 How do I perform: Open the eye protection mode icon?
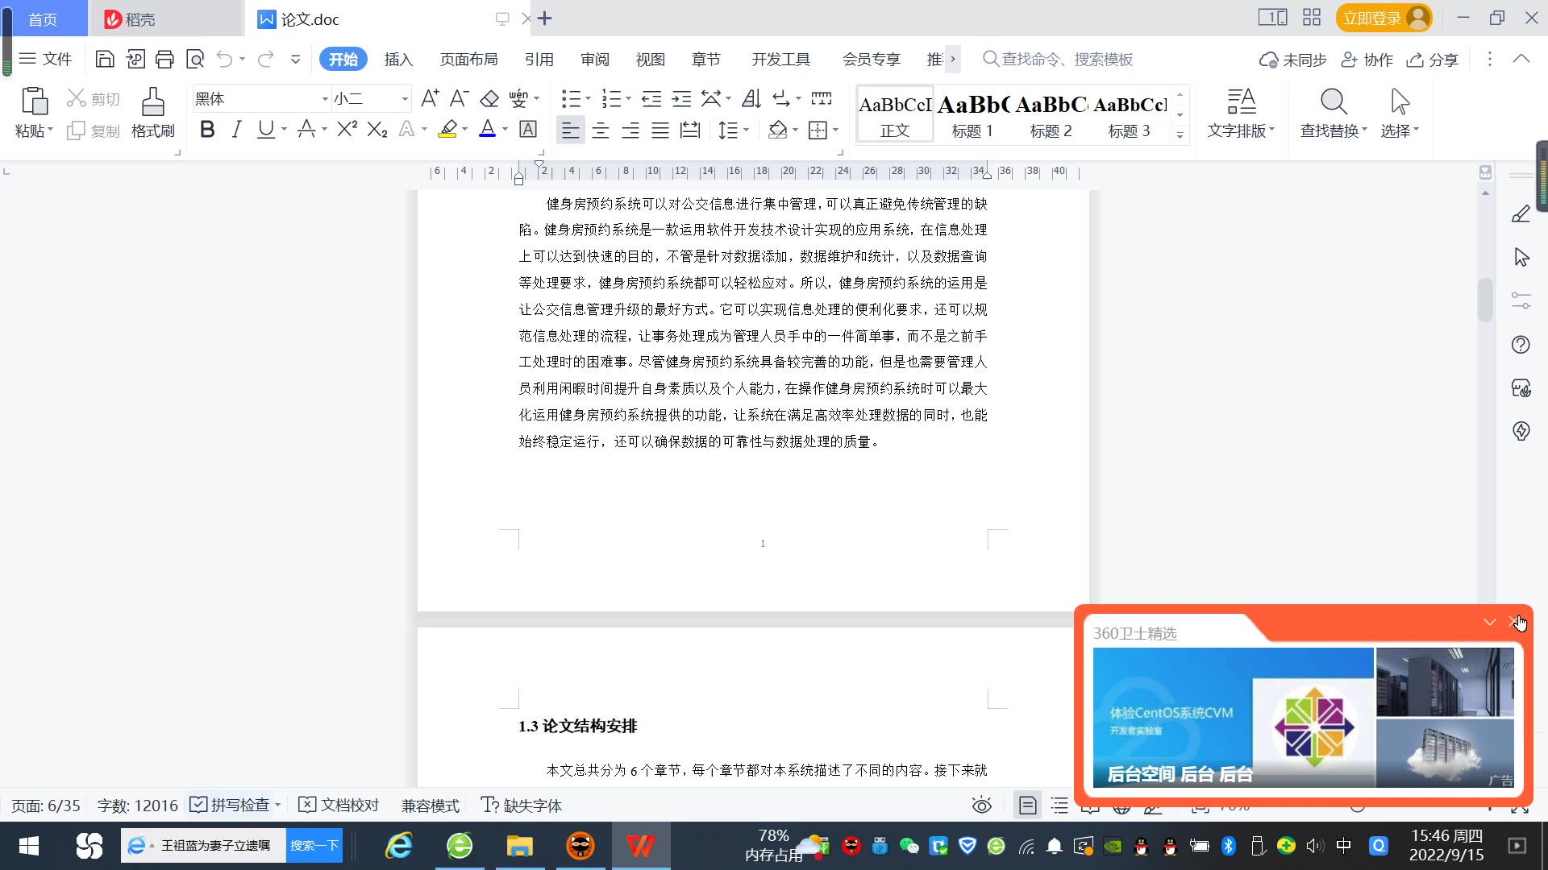tap(981, 806)
